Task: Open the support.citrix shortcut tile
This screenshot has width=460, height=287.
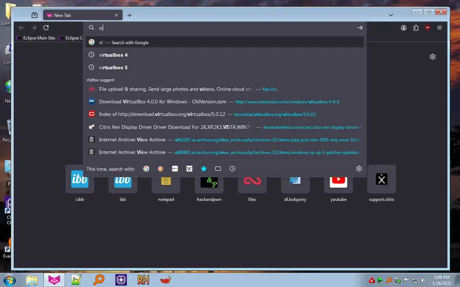Action: [x=382, y=184]
